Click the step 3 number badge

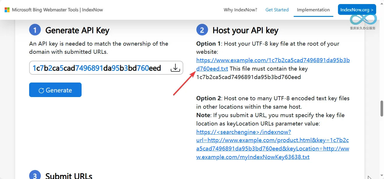pyautogui.click(x=35, y=176)
